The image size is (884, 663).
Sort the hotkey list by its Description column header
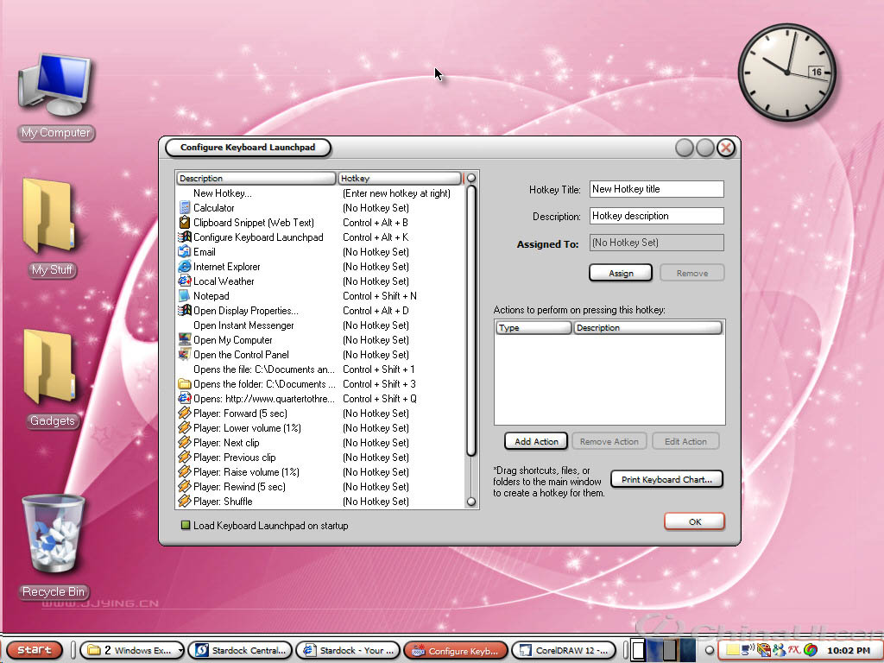[x=256, y=178]
